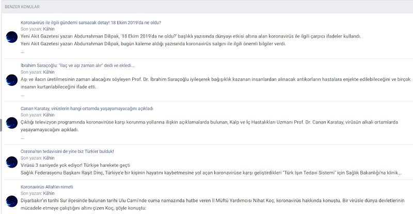Click text 'Diyarbakır'ın tarihi Sur ilçesinde bulunan tarihi Ulu Cami'nde'

(x=84, y=201)
